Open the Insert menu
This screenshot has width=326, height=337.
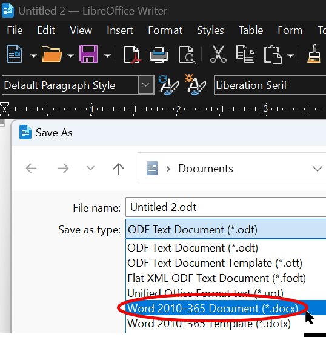click(120, 30)
